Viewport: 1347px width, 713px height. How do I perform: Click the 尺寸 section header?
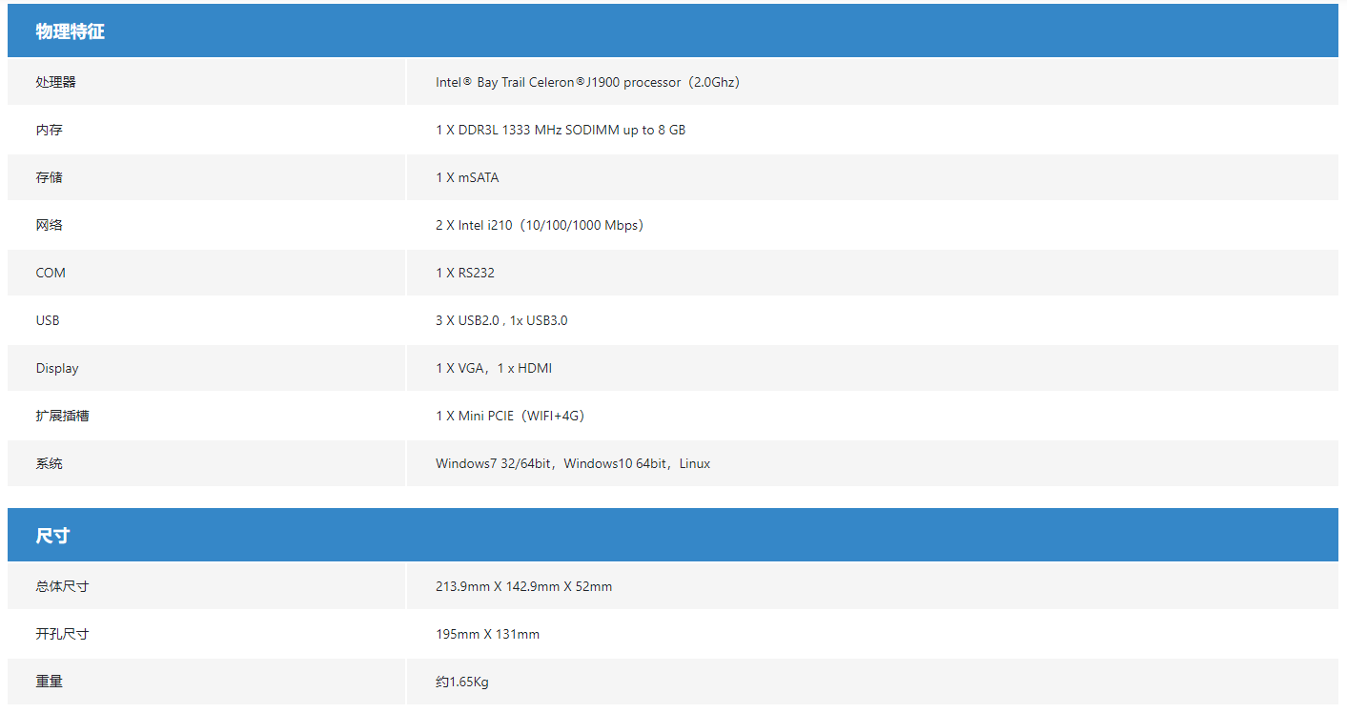click(672, 535)
